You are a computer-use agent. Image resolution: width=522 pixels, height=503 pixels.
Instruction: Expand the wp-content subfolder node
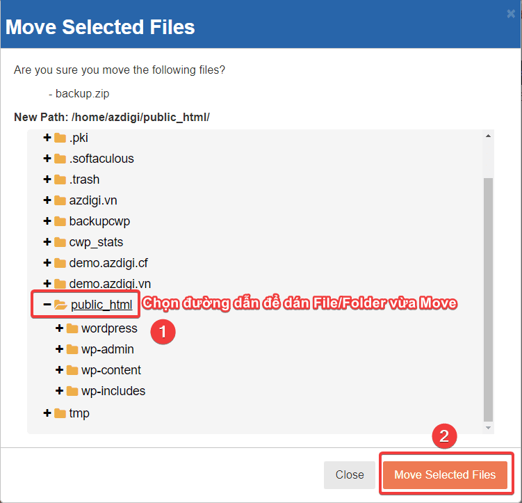[x=59, y=370]
